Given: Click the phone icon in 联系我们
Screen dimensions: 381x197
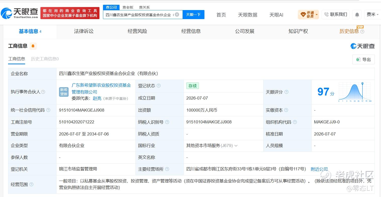Looking at the screenshot, I should click(326, 15).
